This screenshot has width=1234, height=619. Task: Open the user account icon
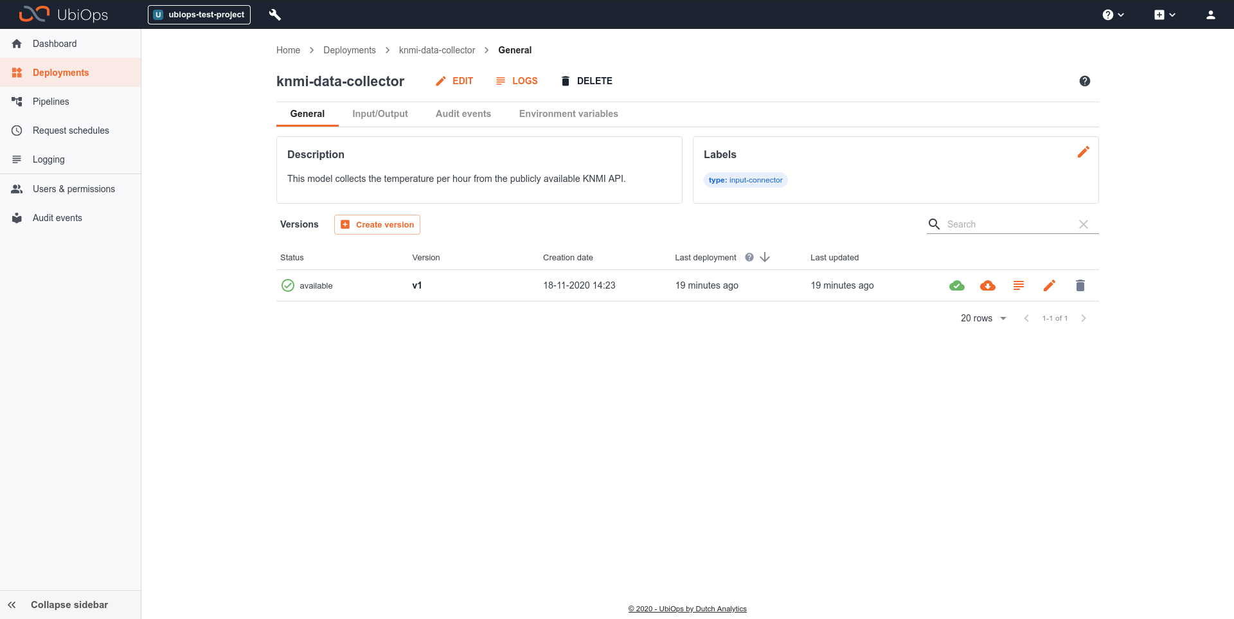click(1211, 15)
